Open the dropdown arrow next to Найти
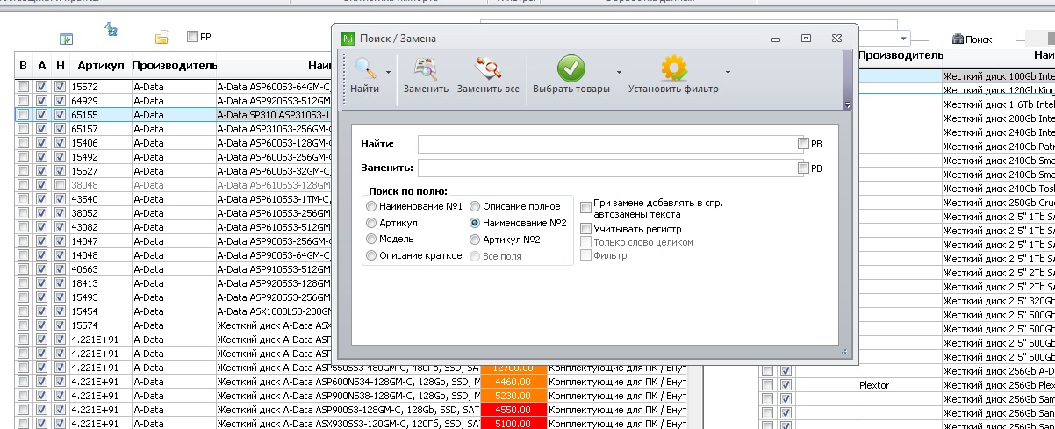The width and height of the screenshot is (1055, 429). 389,75
